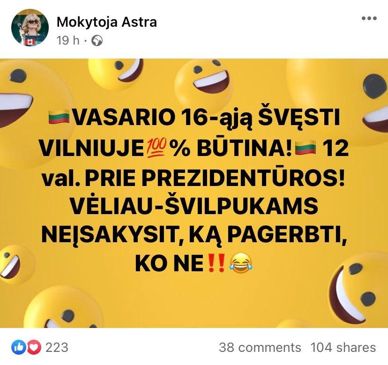Click the Mokytoja Astra profile picture
The height and width of the screenshot is (365, 388).
(30, 28)
